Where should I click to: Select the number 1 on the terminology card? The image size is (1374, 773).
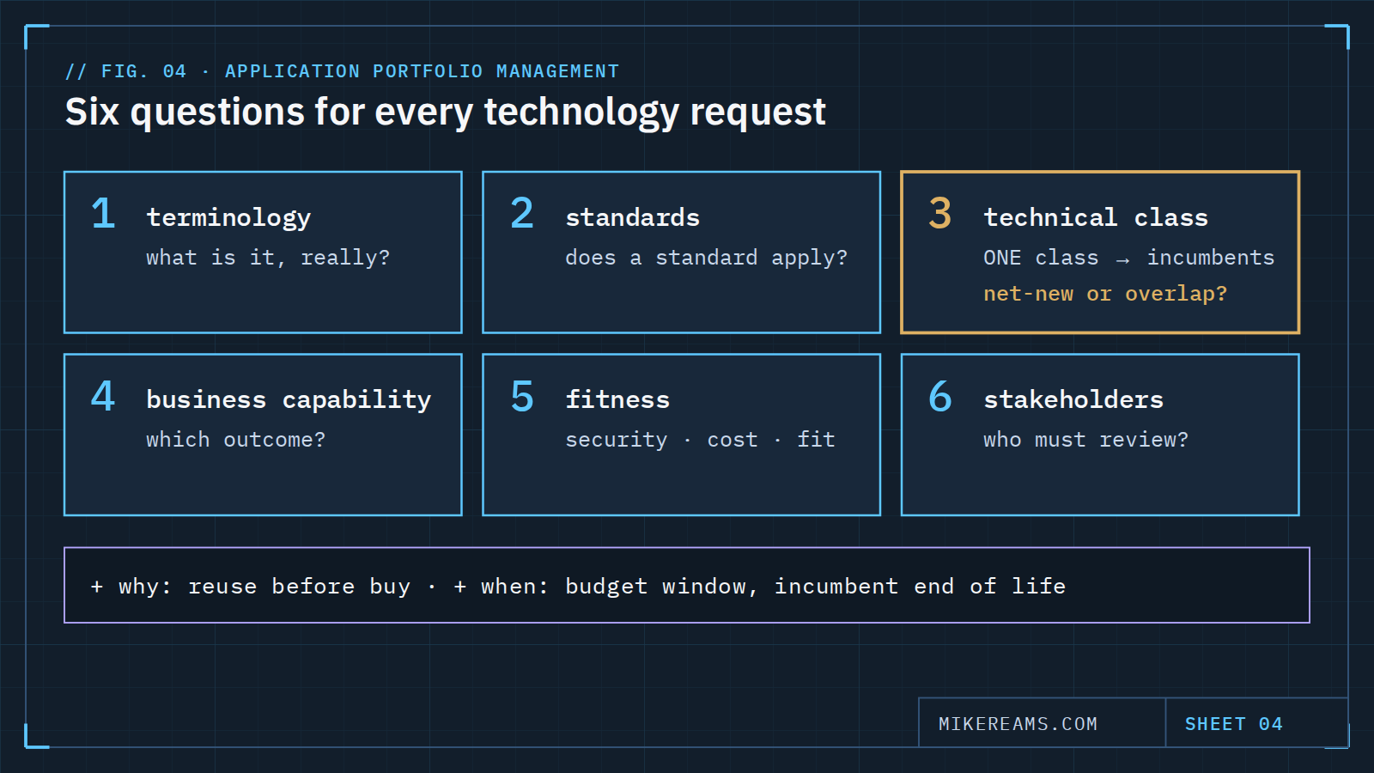click(x=103, y=213)
